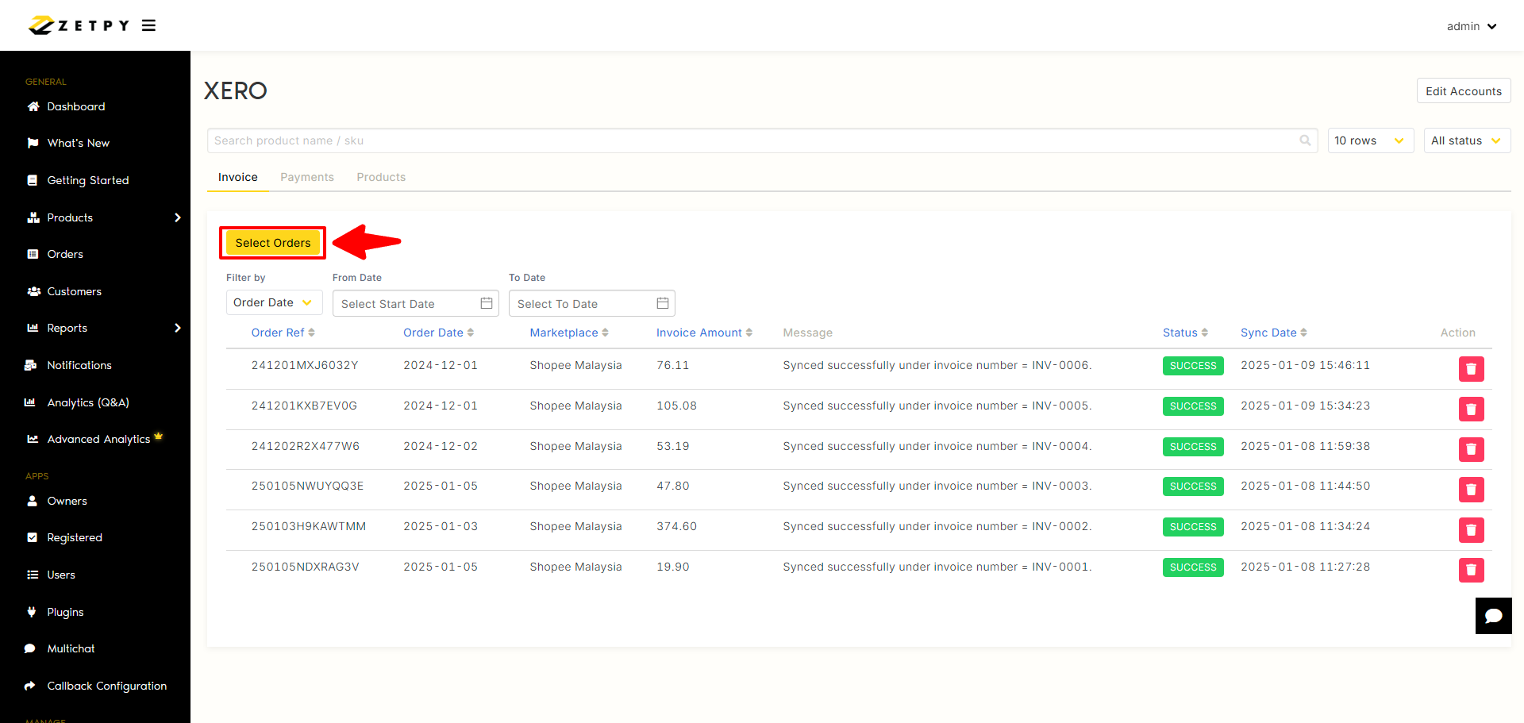Delete the invoice row for order 241201MXJ6032Y

click(x=1471, y=369)
